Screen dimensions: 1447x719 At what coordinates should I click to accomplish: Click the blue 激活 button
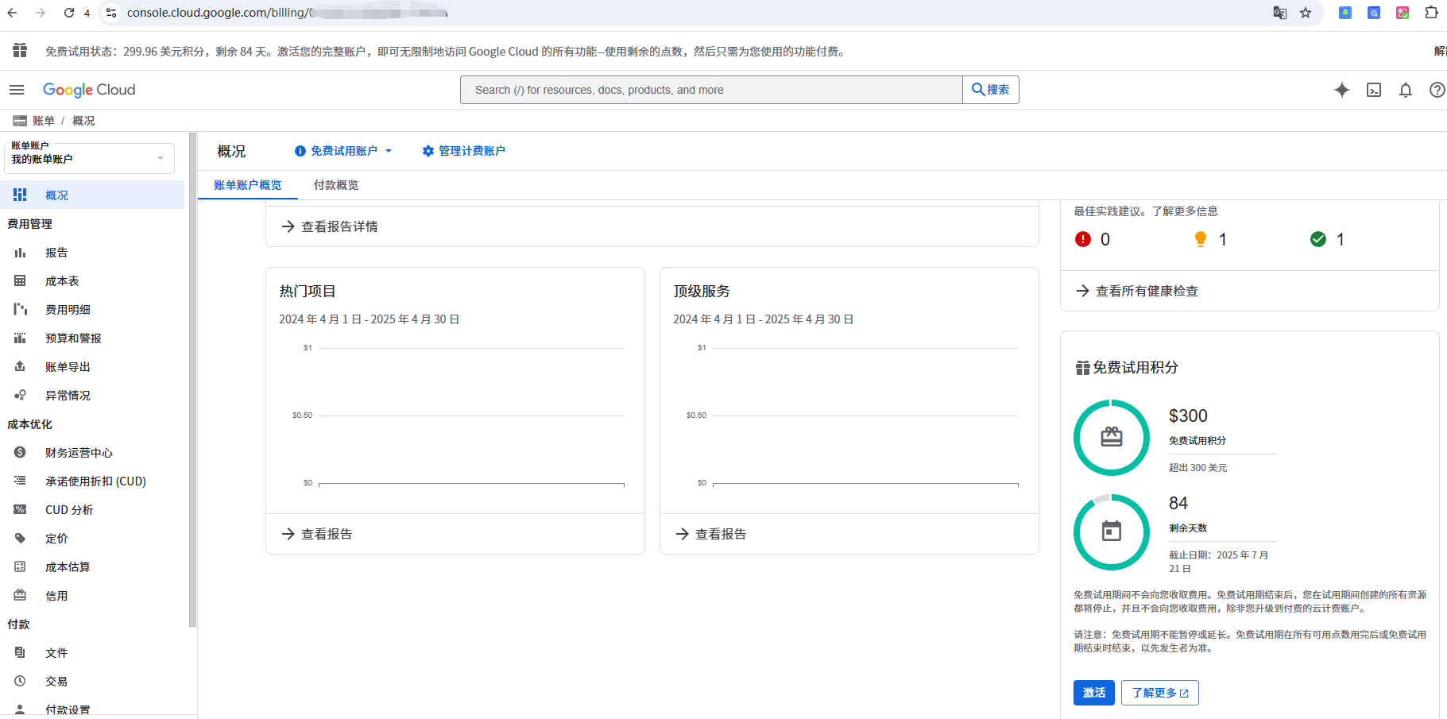(1094, 693)
